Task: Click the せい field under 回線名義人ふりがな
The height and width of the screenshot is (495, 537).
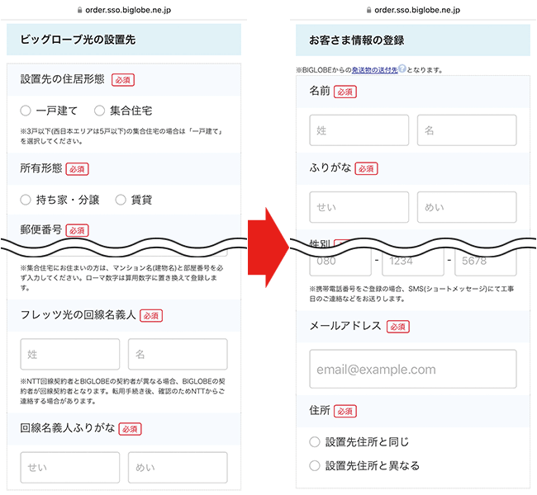Action: pos(70,467)
